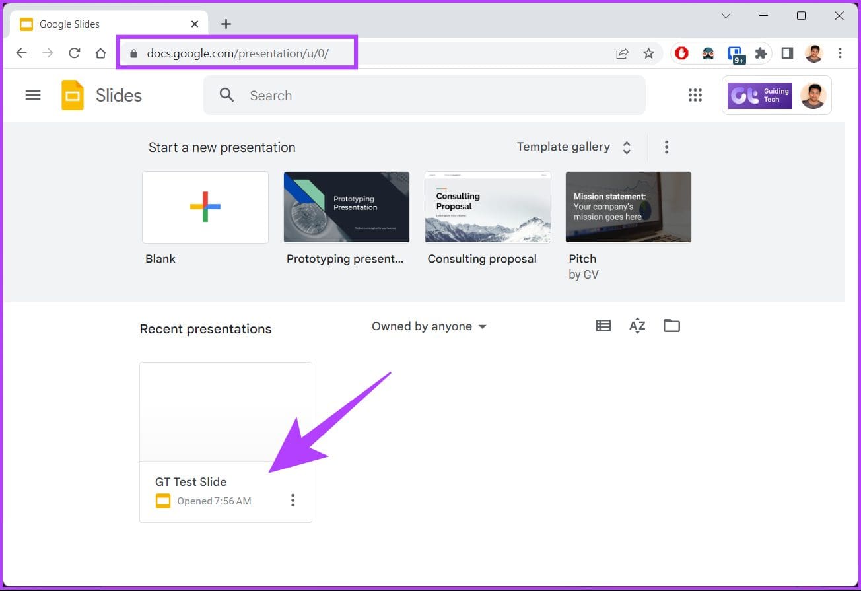The height and width of the screenshot is (591, 861).
Task: Close the Google Slides tab
Action: tap(195, 24)
